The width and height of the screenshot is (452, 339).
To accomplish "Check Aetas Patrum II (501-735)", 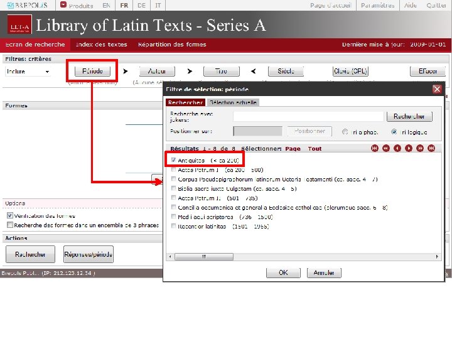I will pyautogui.click(x=173, y=198).
